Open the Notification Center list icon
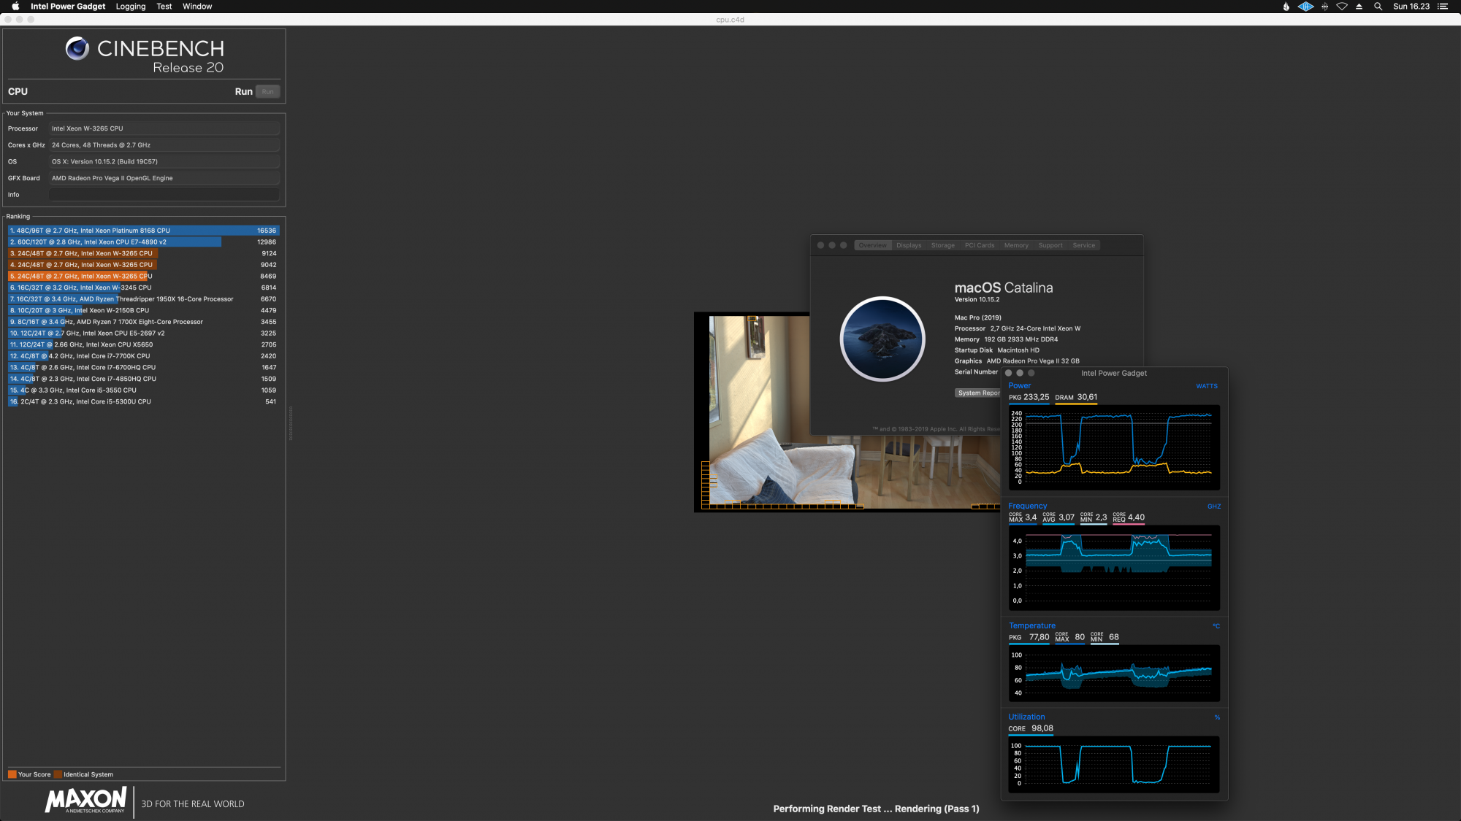This screenshot has height=821, width=1461. 1442,6
